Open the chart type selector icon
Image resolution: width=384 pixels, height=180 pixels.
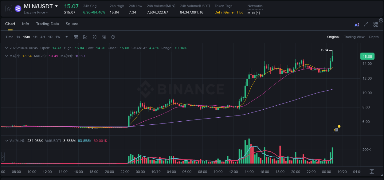click(85, 37)
